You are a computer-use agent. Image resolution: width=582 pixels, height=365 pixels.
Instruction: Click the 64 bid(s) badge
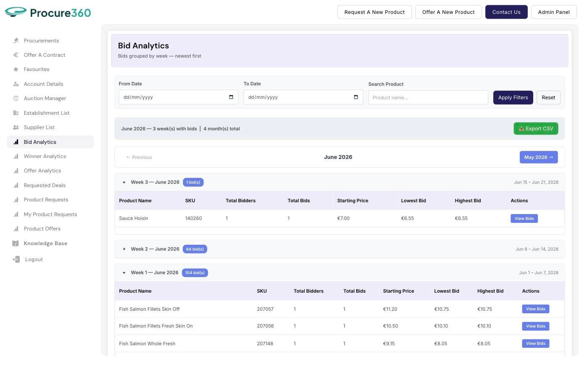pos(195,249)
